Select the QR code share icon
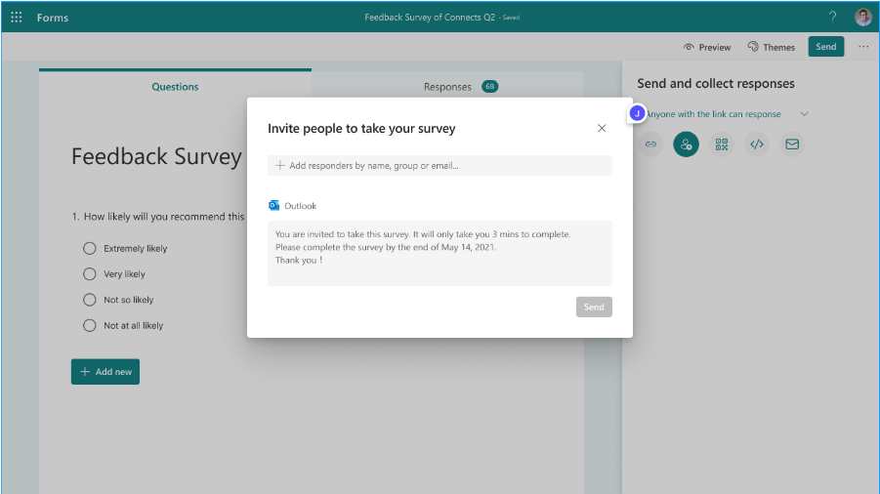The width and height of the screenshot is (880, 494). point(721,144)
